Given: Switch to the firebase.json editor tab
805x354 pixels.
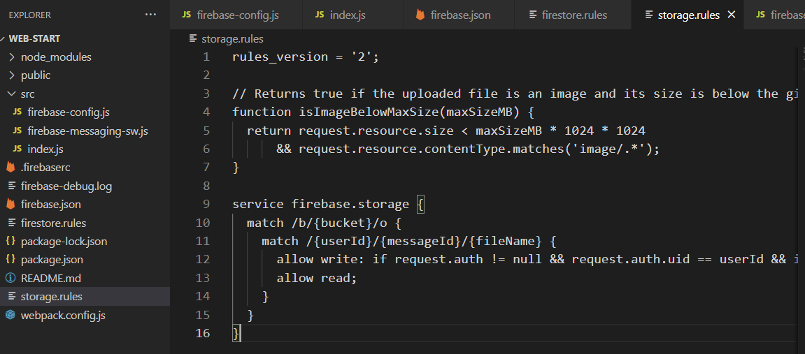Looking at the screenshot, I should pyautogui.click(x=460, y=15).
